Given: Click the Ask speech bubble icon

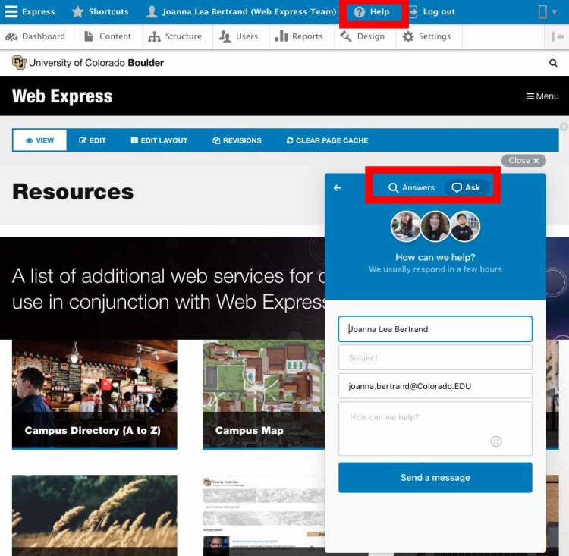Looking at the screenshot, I should [x=457, y=187].
